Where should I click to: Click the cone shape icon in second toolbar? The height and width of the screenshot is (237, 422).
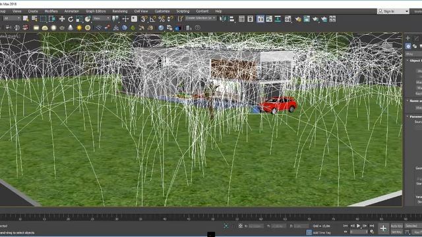71,28
